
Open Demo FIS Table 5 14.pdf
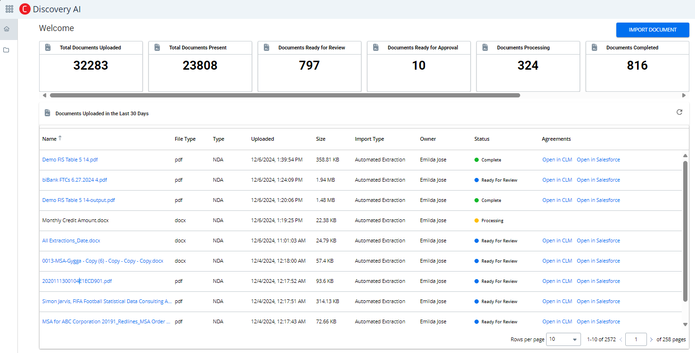click(x=70, y=160)
